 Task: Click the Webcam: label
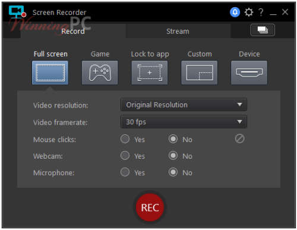tap(48, 156)
